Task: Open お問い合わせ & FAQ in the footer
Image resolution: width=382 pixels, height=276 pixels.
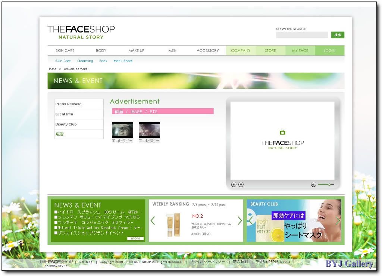Action: pos(273,261)
